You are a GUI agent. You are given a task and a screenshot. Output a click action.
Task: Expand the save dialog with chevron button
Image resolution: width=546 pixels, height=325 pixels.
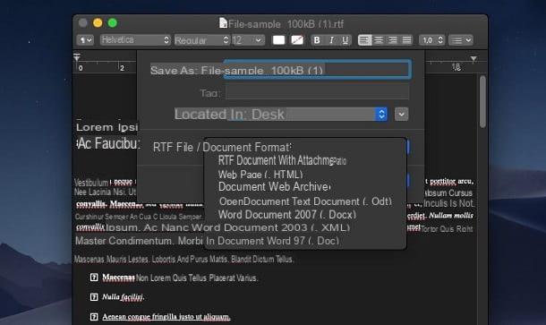pyautogui.click(x=401, y=114)
